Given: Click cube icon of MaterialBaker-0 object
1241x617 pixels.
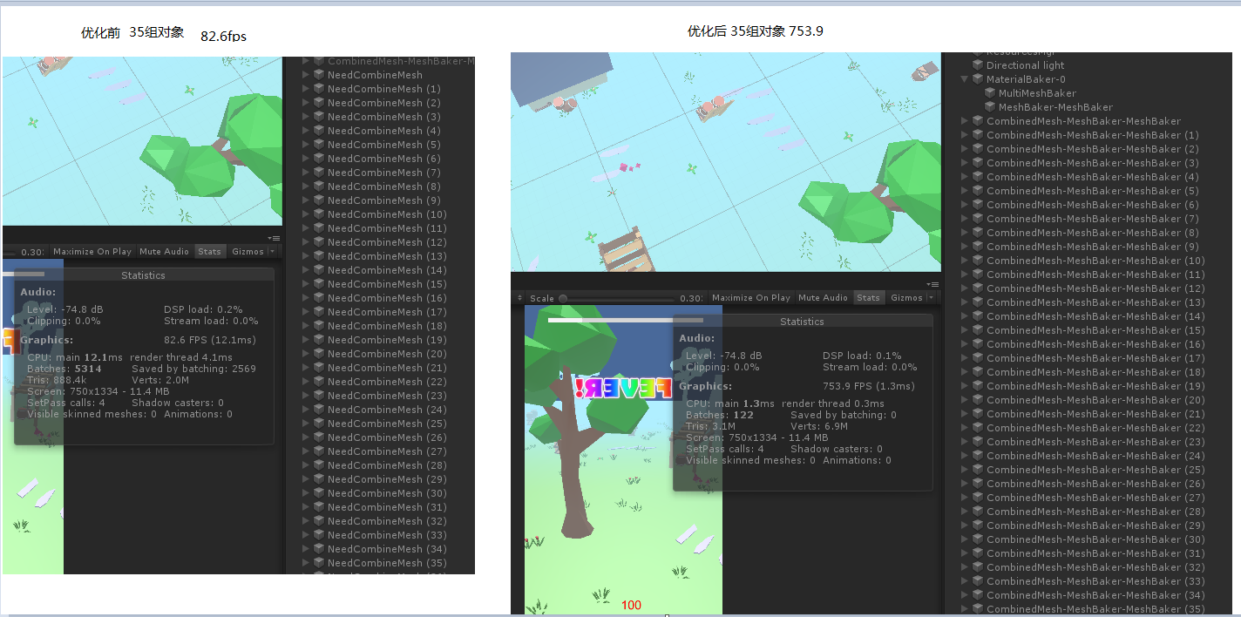Looking at the screenshot, I should [978, 79].
